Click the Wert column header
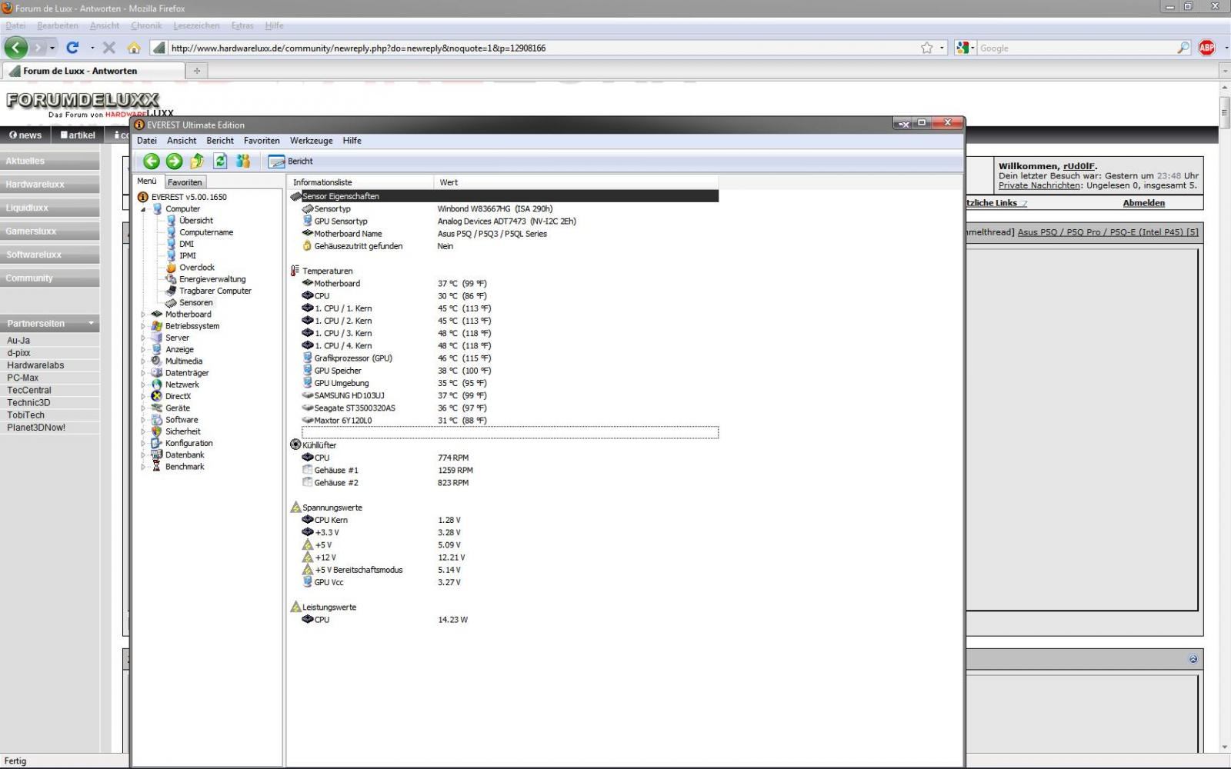 coord(576,182)
